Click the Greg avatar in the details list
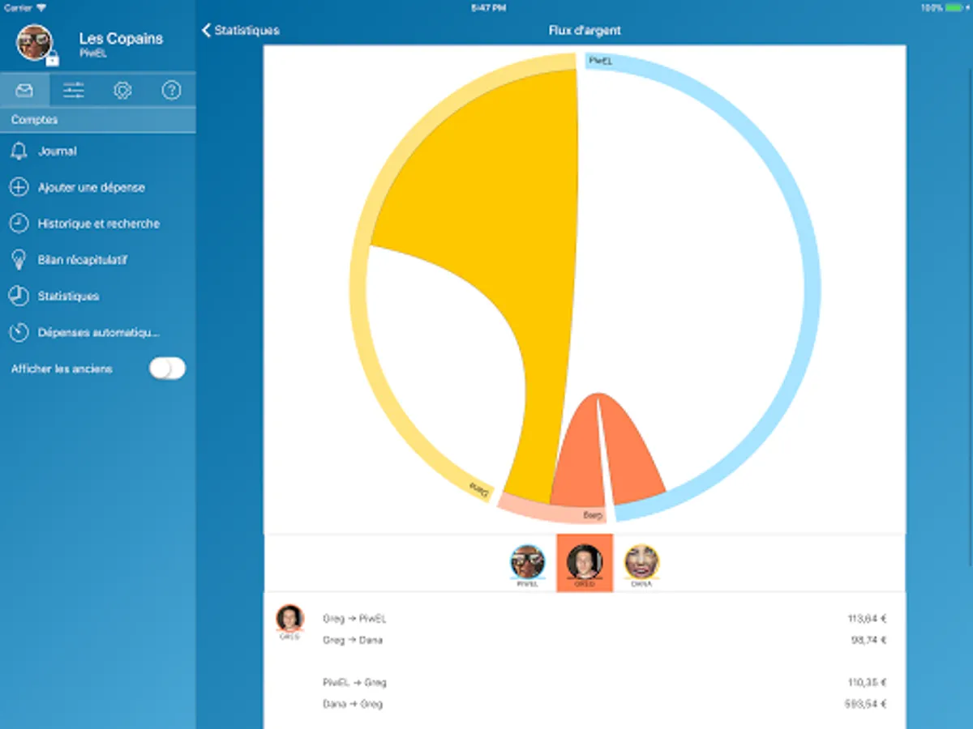This screenshot has width=973, height=729. 289,619
